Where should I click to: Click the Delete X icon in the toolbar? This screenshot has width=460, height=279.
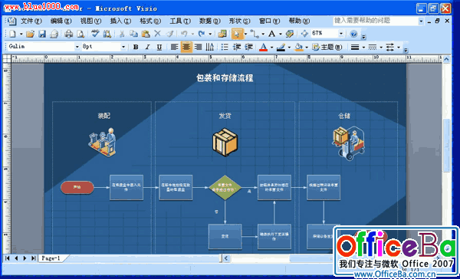pyautogui.click(x=157, y=34)
